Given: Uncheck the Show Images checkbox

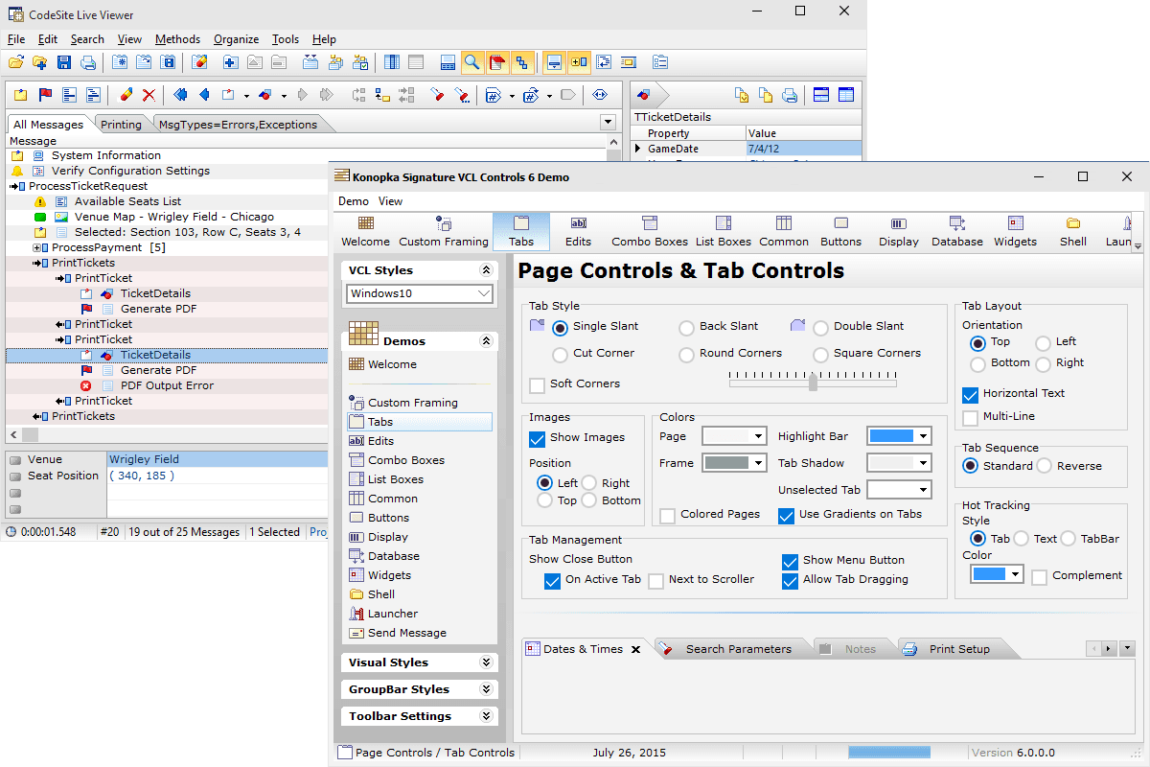Looking at the screenshot, I should [x=538, y=438].
